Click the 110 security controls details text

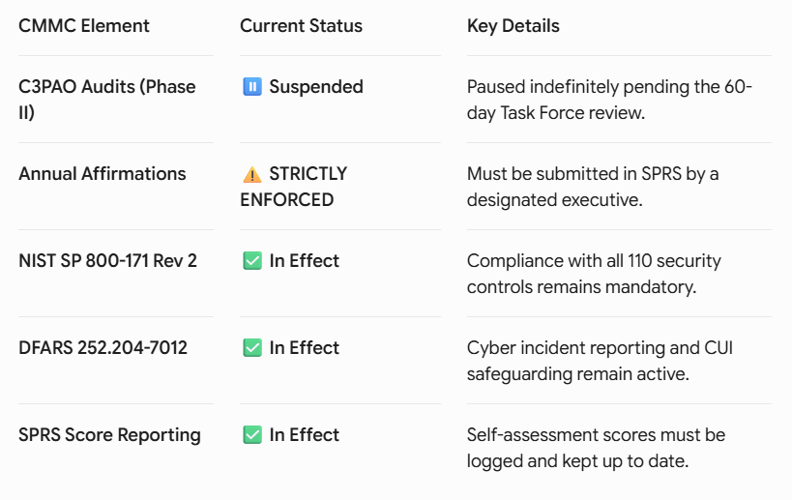click(x=594, y=274)
